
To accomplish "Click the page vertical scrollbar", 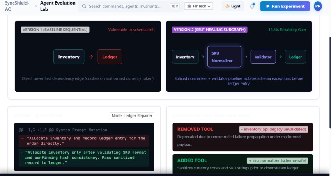I will (330, 82).
